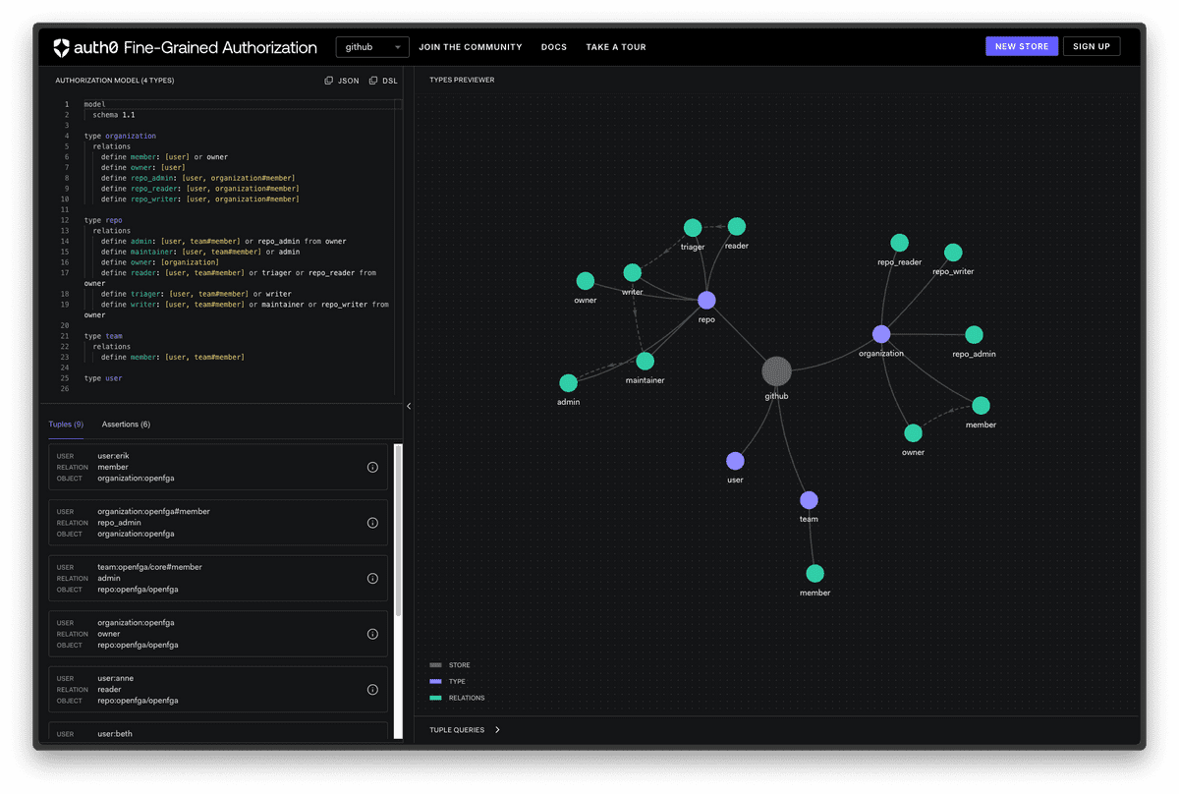Click the TYPES PREVIEWER heading
1179x794 pixels.
(462, 81)
